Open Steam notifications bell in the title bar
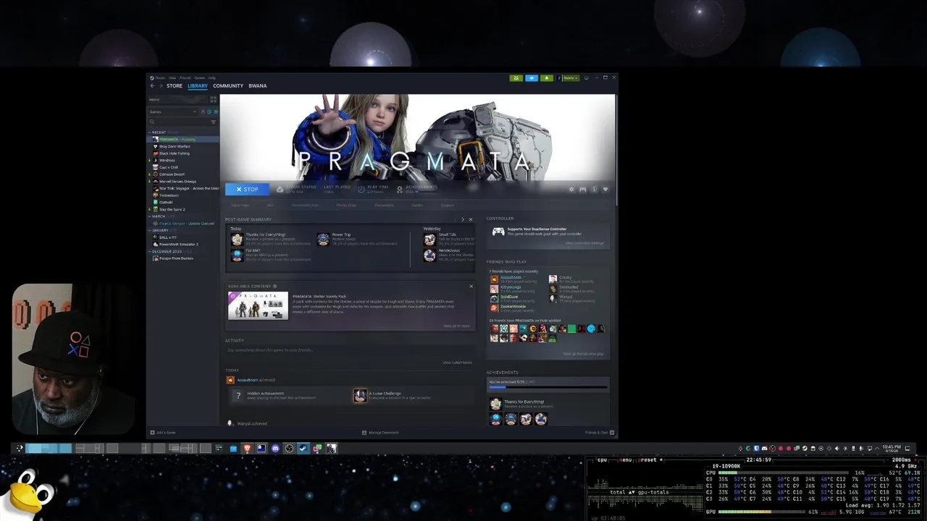This screenshot has width=927, height=521. (x=547, y=77)
